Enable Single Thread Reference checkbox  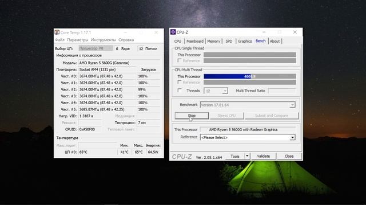pyautogui.click(x=179, y=60)
